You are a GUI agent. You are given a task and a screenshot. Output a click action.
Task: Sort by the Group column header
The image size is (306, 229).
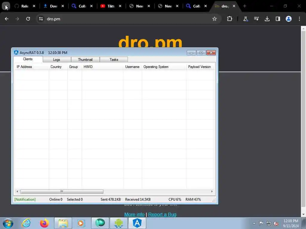point(74,67)
